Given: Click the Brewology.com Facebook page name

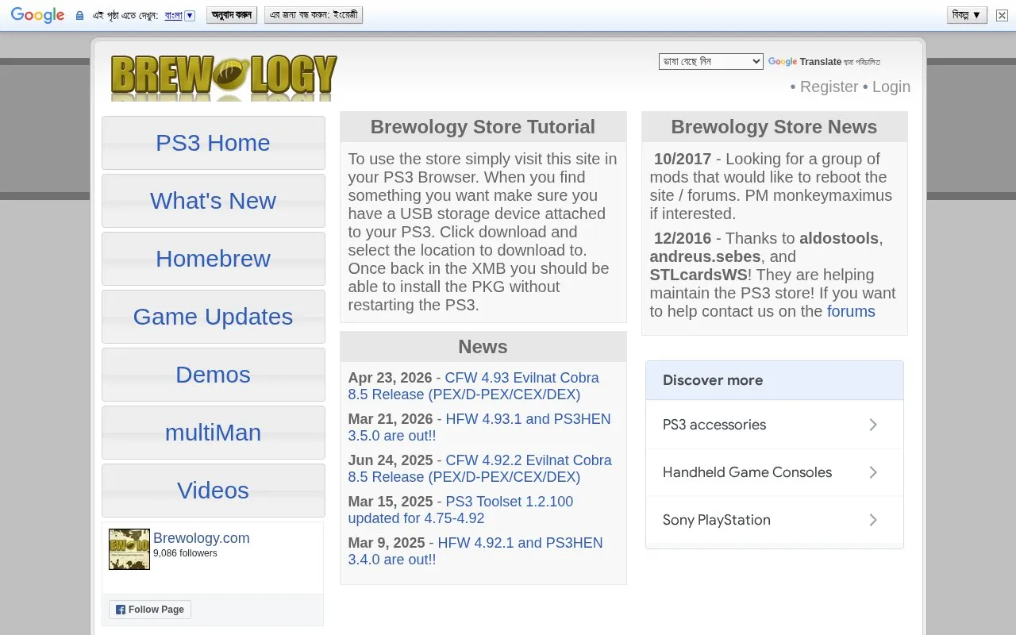Looking at the screenshot, I should click(x=202, y=538).
